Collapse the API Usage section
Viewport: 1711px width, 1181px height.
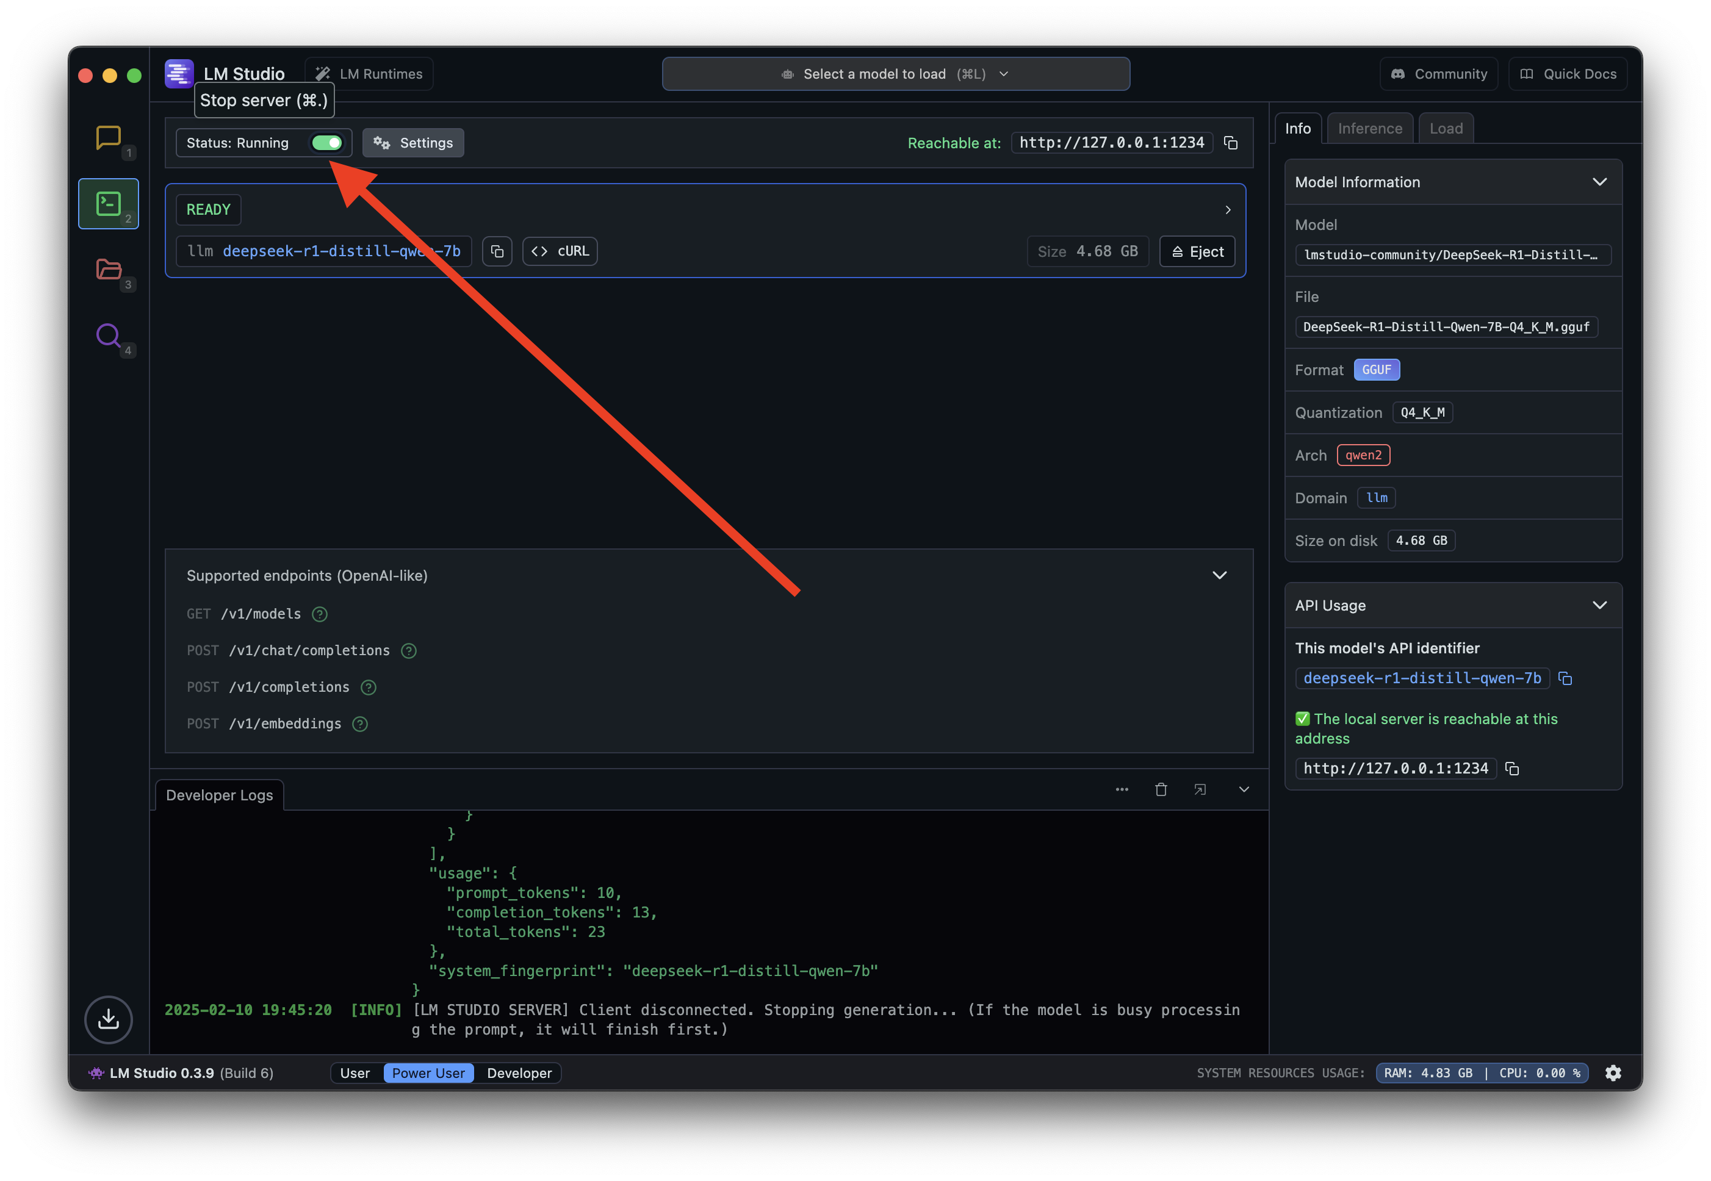click(x=1600, y=605)
